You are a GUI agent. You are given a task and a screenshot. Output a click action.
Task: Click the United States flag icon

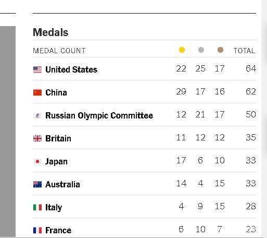point(37,69)
